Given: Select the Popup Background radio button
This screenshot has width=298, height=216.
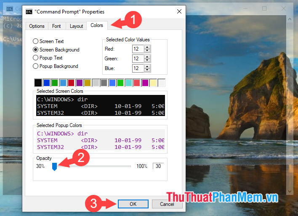Looking at the screenshot, I should point(35,66).
